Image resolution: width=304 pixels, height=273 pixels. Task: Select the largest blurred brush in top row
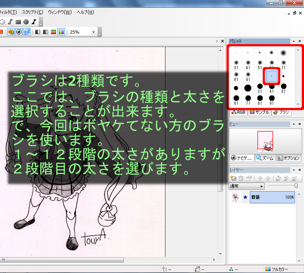tap(284, 53)
